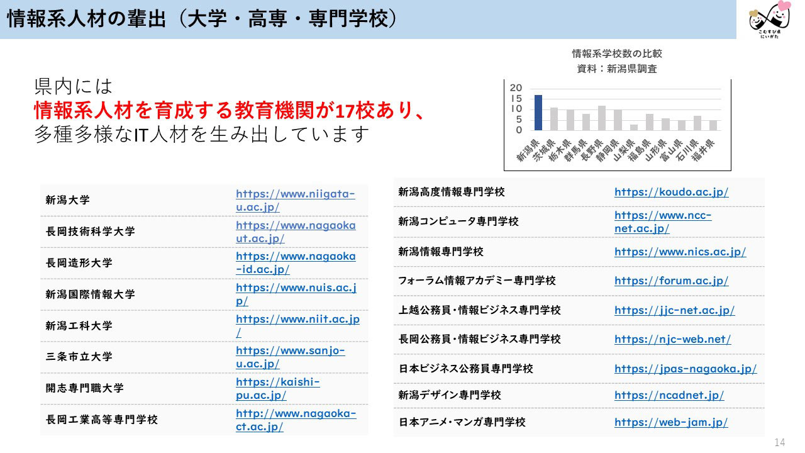Open the nics.ac.jp link
The image size is (805, 453).
[x=680, y=252]
